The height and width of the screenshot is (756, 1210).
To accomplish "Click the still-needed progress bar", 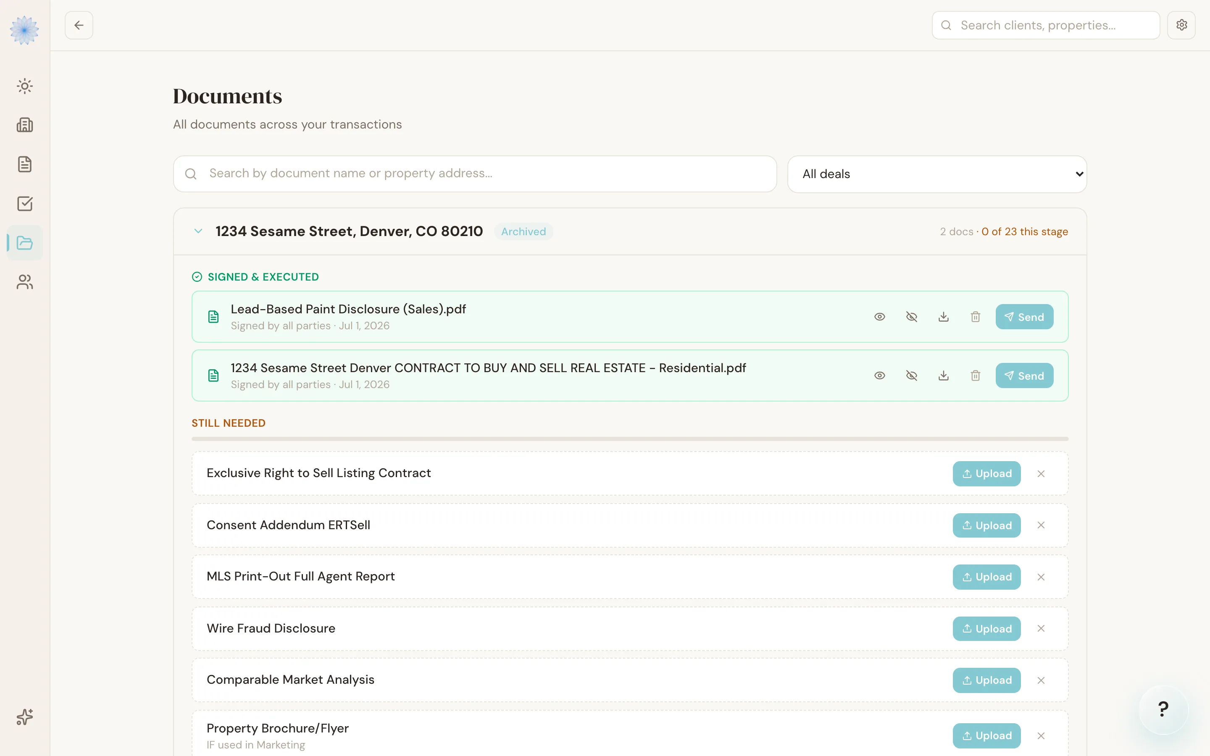I will [x=630, y=439].
